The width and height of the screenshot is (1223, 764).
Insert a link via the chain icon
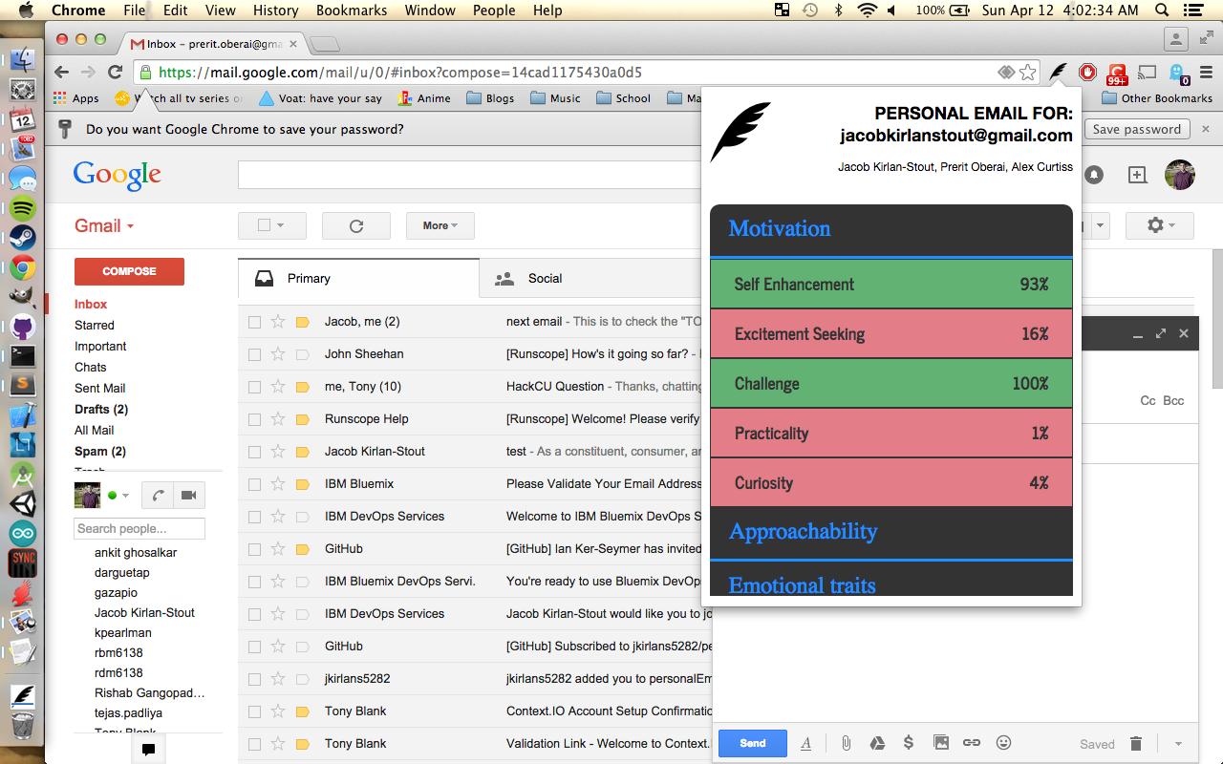(x=972, y=743)
